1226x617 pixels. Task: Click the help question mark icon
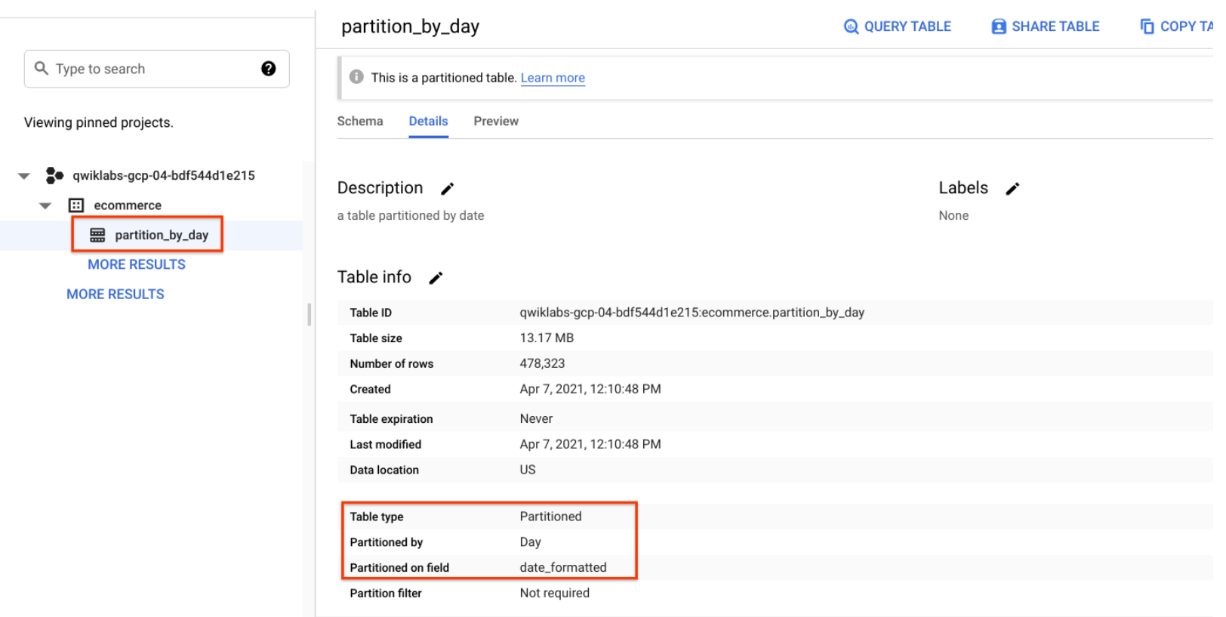(x=268, y=69)
